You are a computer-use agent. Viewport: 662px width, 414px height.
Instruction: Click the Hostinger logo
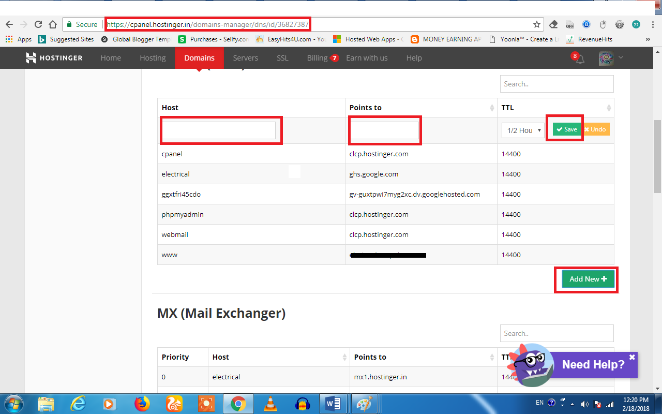click(x=54, y=58)
